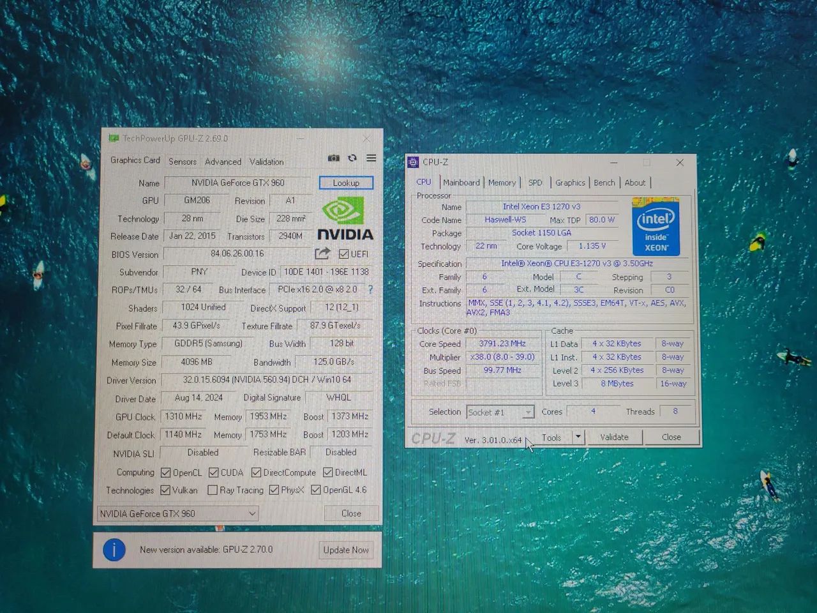817x613 pixels.
Task: Click the CPU-Z title bar app icon
Action: pyautogui.click(x=413, y=162)
